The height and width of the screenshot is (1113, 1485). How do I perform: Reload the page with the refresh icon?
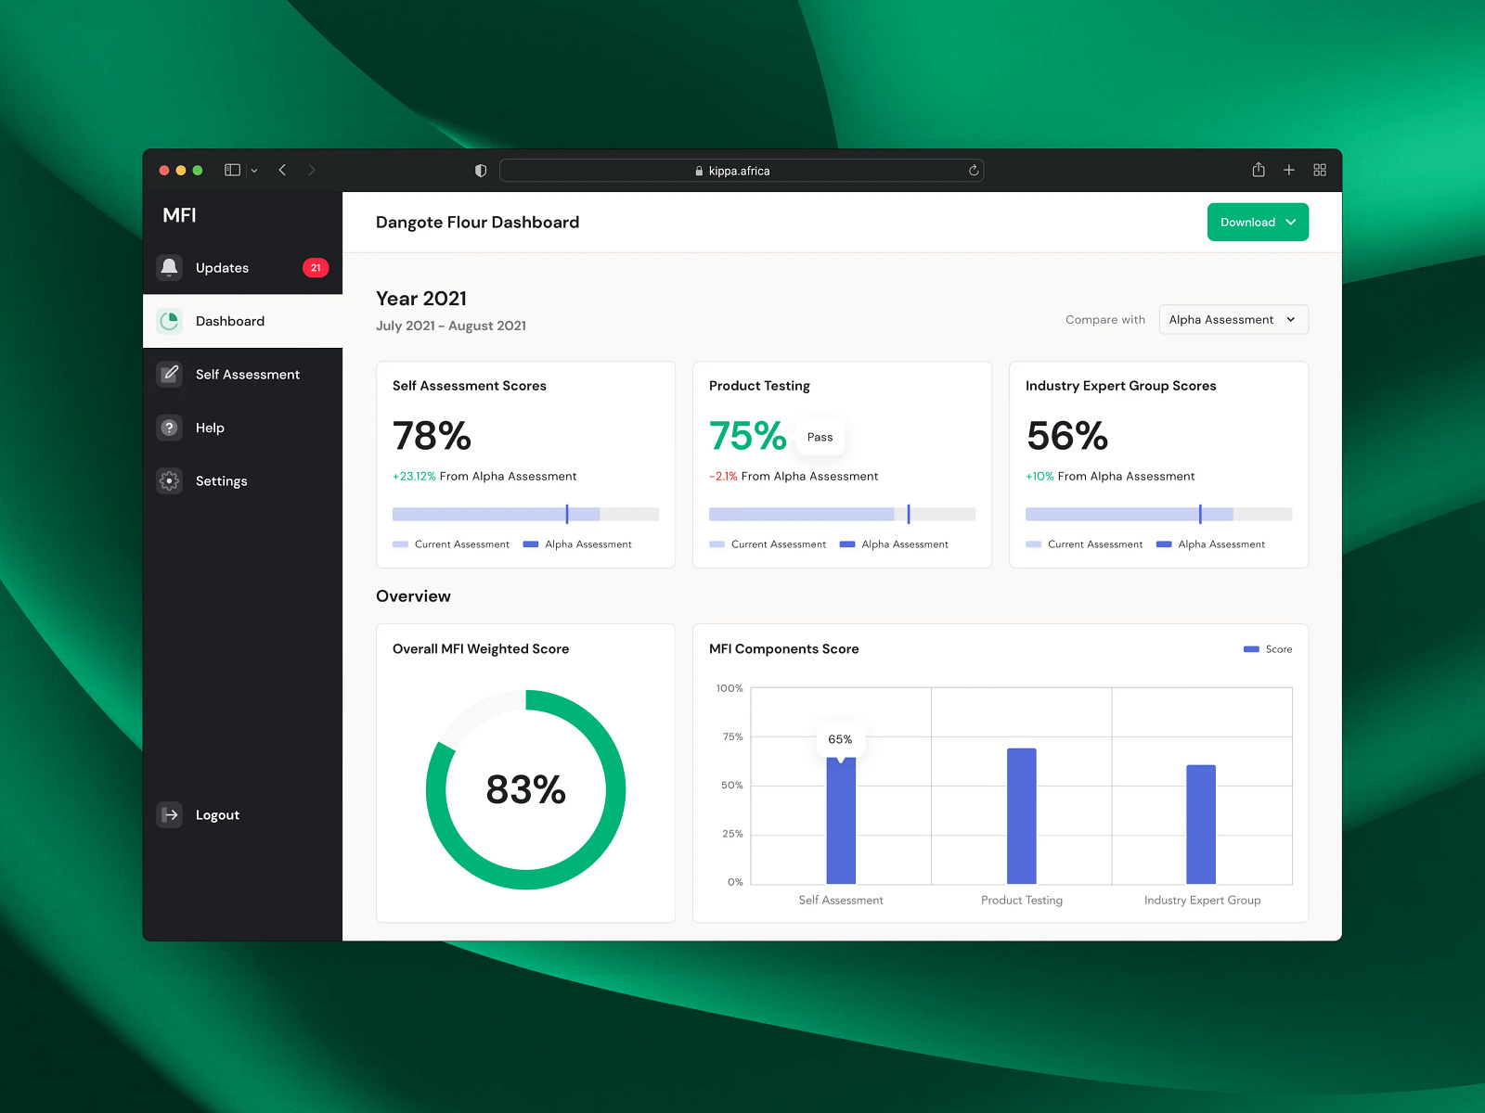(x=974, y=171)
